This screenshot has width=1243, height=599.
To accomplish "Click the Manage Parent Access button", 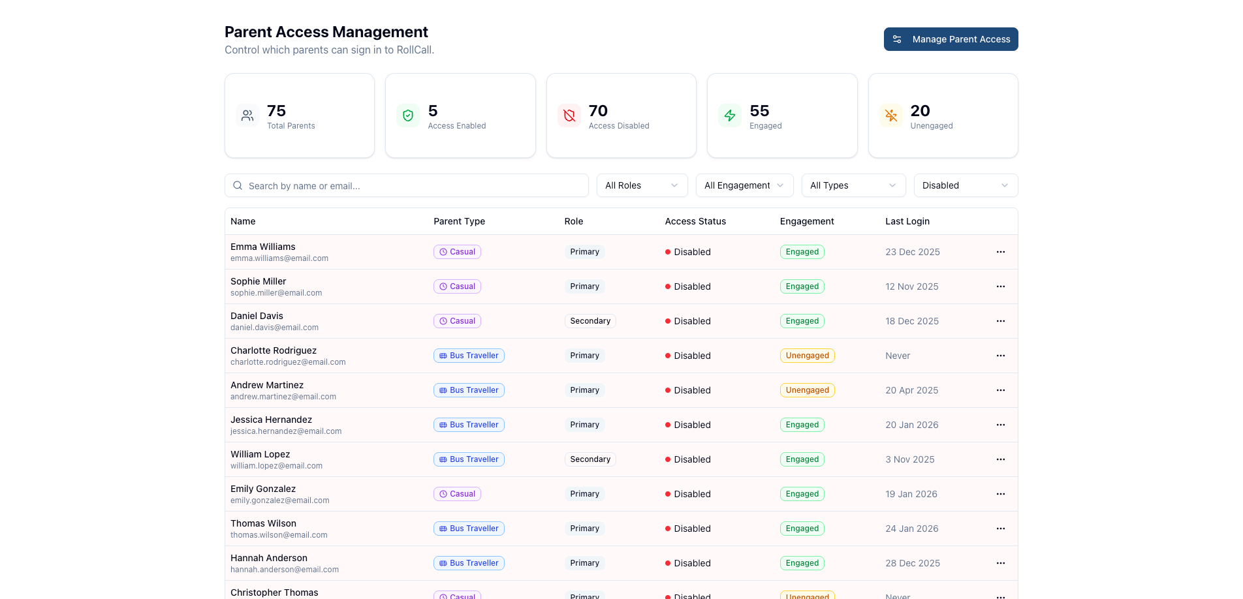I will [951, 39].
